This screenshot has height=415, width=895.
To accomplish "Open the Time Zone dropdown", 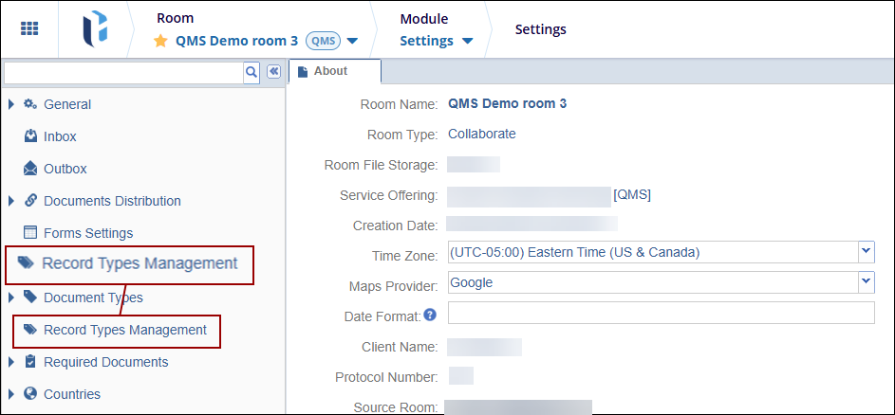I will [865, 251].
